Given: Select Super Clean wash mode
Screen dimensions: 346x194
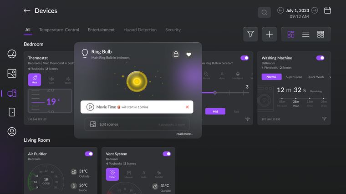Looking at the screenshot, I should coord(294,77).
